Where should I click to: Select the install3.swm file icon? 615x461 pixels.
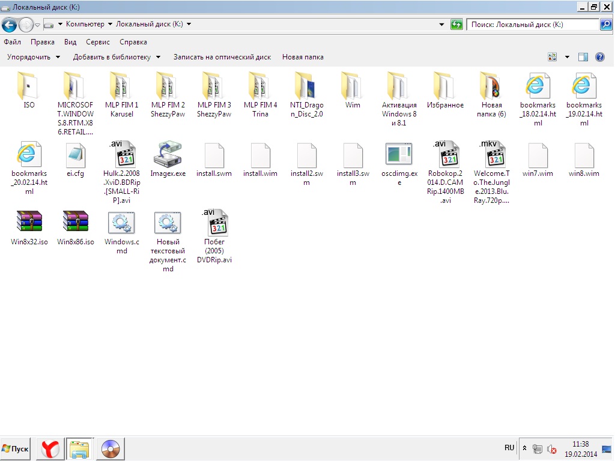[x=353, y=155]
